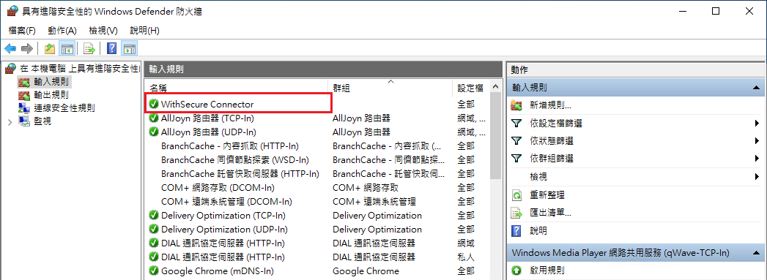Image resolution: width=767 pixels, height=280 pixels.
Task: Open the 依群組篩選 submenu arrow
Action: 756,159
